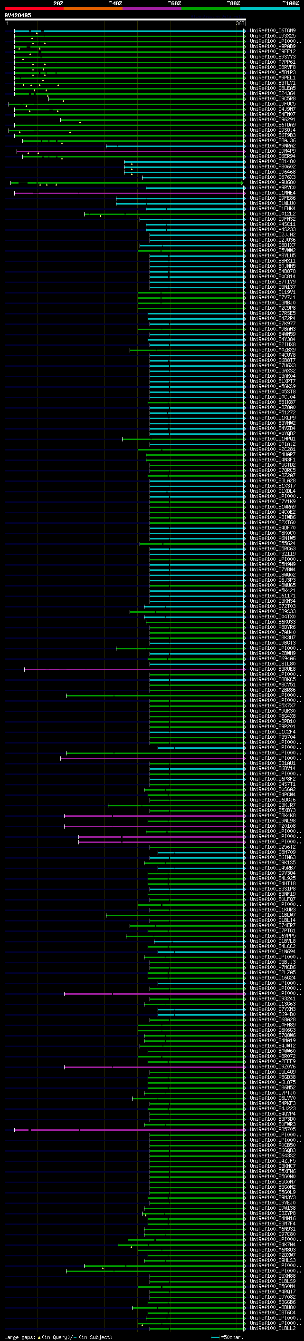
Task: Select hit label UniRef100_Q9FE86
Action: tap(272, 198)
